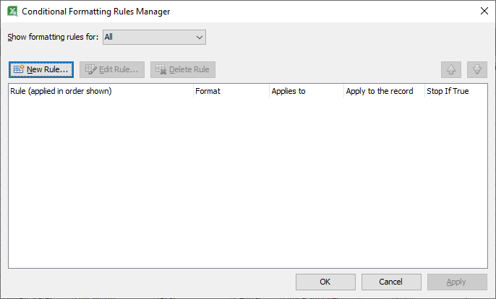Confirm with the OK button
Image resolution: width=496 pixels, height=299 pixels.
[325, 282]
